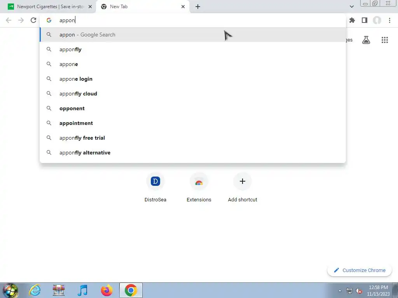Viewport: 398px width, 298px height.
Task: Click the muted volume tray icon
Action: click(359, 291)
